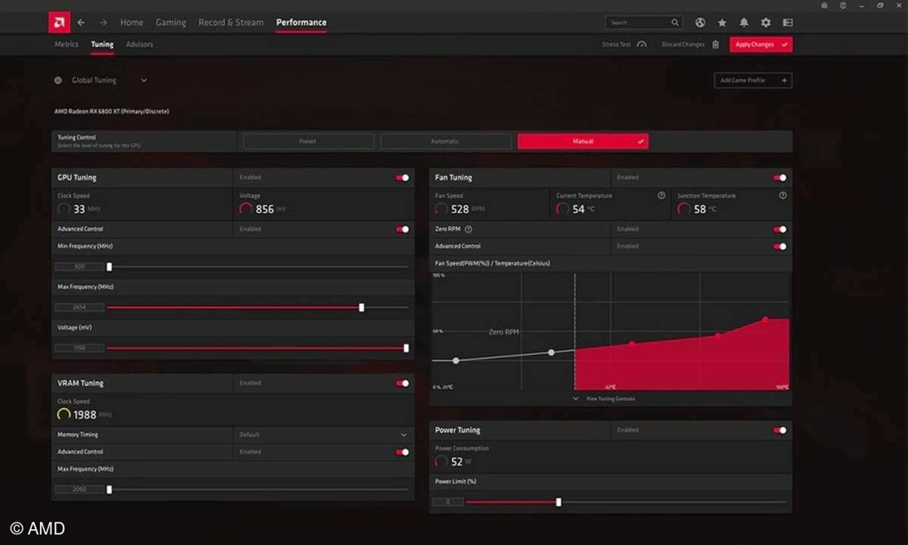Click the highest fan curve point
The image size is (908, 545).
click(x=765, y=319)
